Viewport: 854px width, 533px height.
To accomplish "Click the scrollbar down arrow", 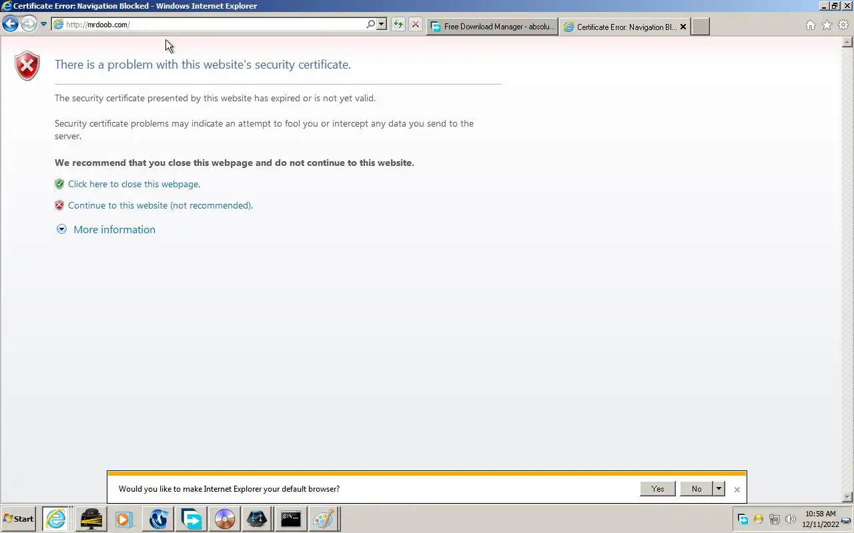I will tap(848, 497).
